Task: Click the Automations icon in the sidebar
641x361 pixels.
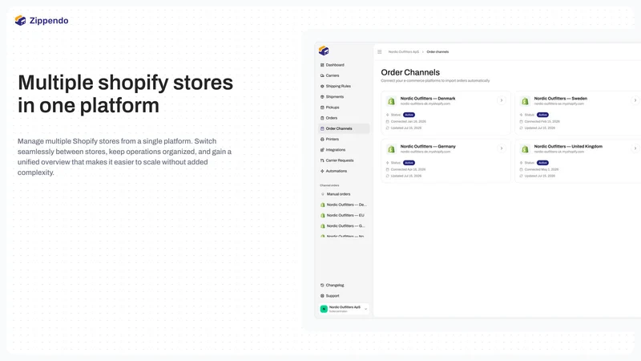Action: coord(322,171)
